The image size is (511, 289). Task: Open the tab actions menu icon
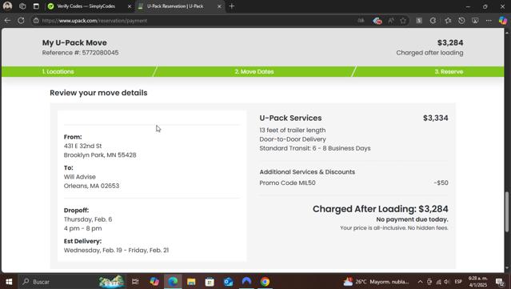[36, 6]
